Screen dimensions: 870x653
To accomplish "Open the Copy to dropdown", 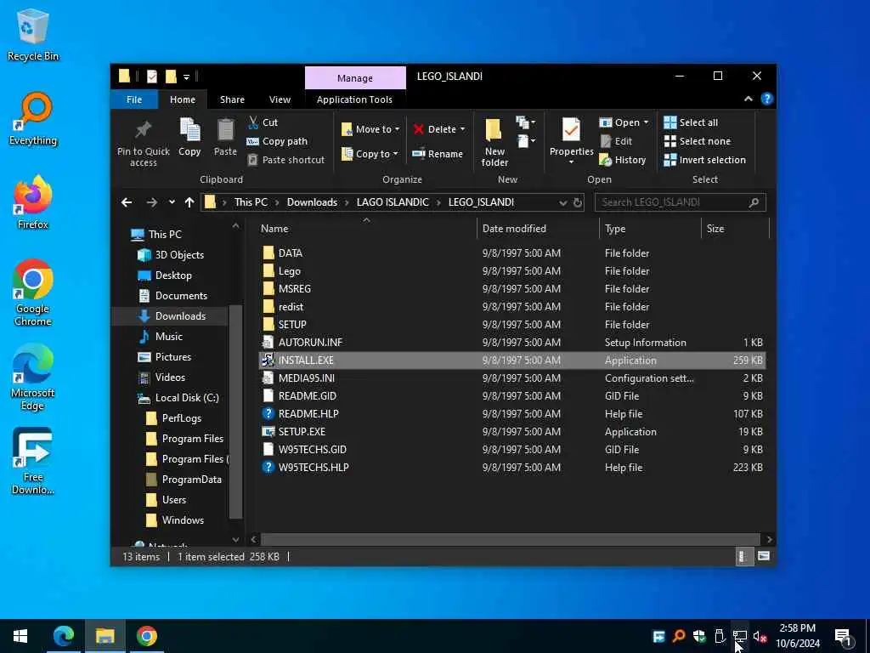I will (370, 154).
